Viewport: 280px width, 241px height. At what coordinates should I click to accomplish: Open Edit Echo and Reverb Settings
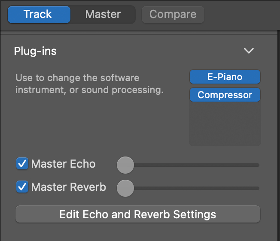138,214
